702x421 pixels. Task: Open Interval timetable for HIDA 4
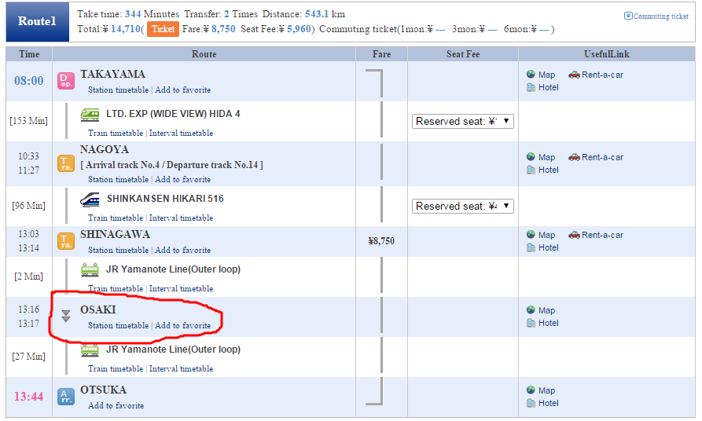click(x=181, y=133)
